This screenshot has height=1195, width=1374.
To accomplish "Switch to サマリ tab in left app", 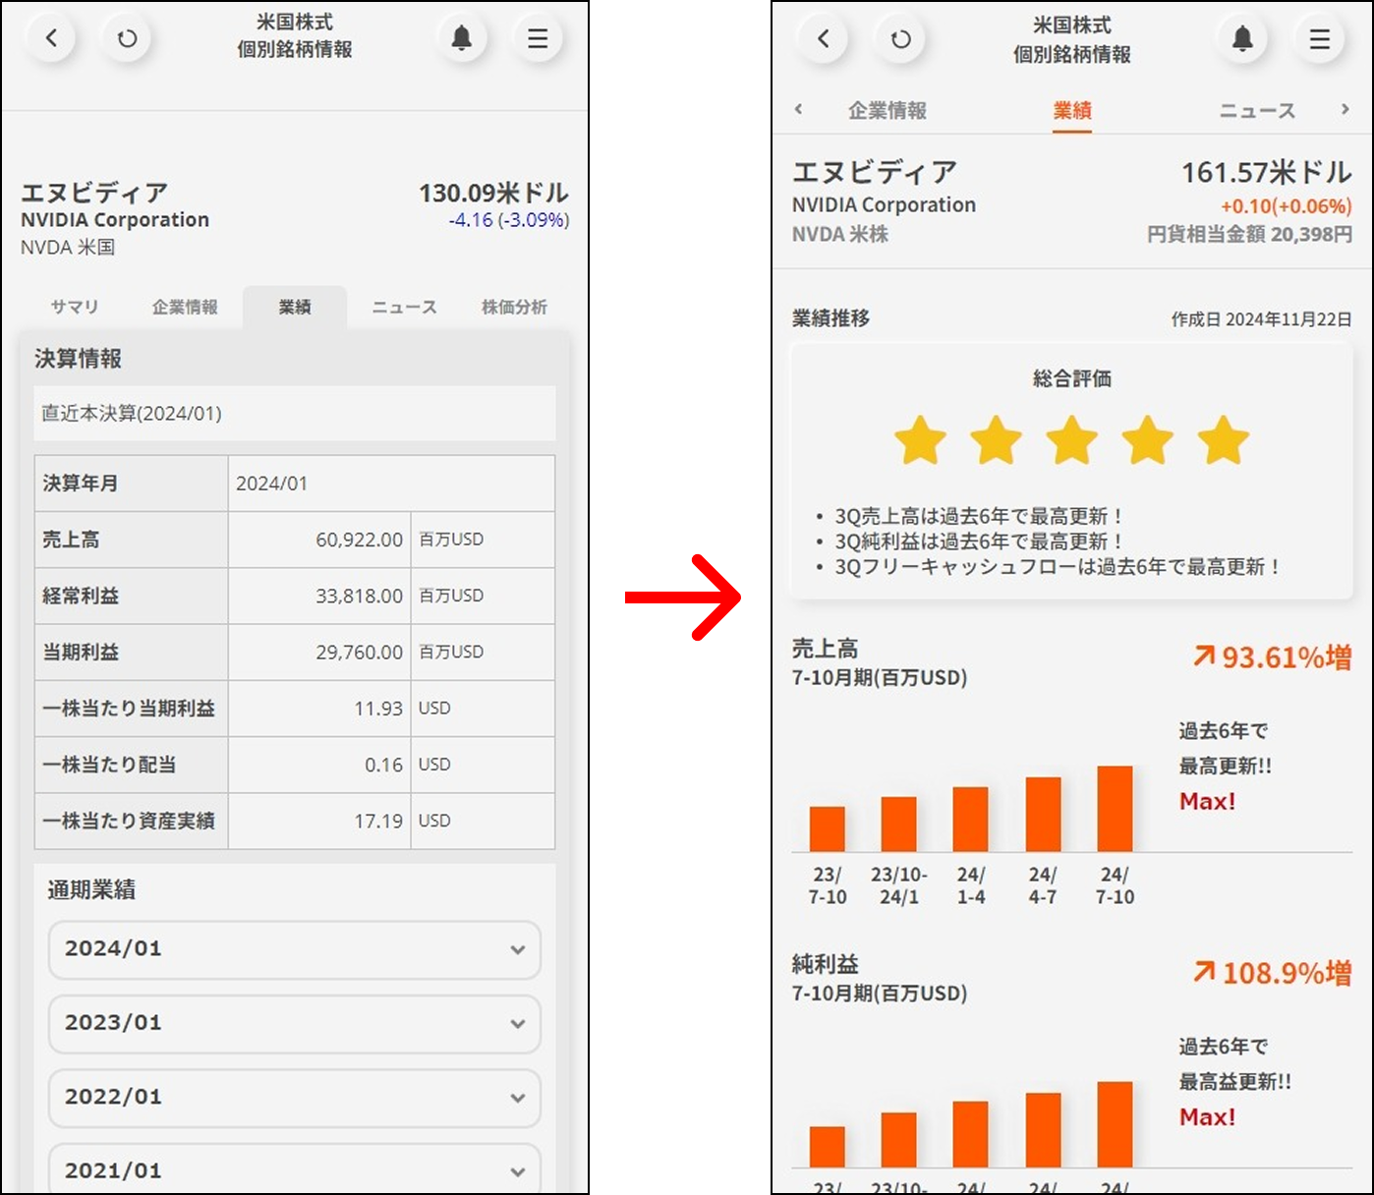I will pos(75,307).
